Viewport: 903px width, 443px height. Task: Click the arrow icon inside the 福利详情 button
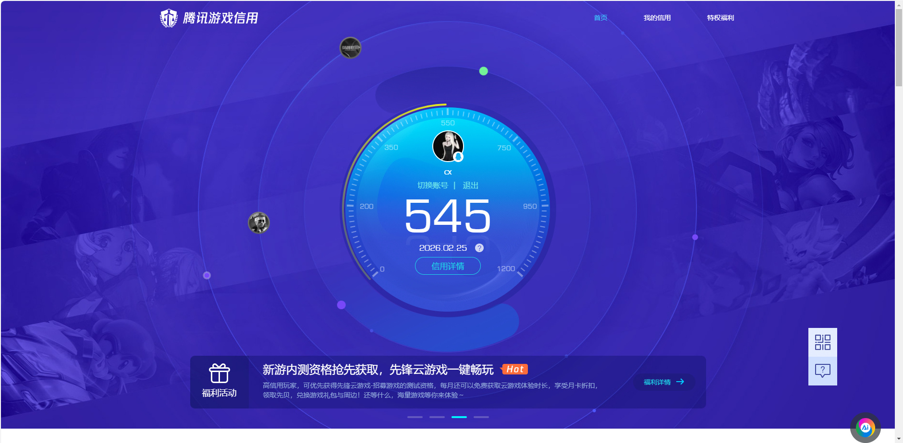(680, 382)
